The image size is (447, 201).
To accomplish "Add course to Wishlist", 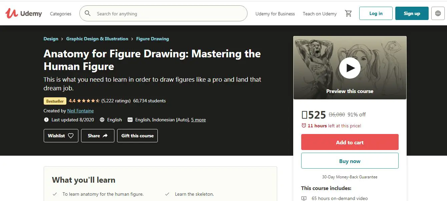I will pyautogui.click(x=61, y=136).
